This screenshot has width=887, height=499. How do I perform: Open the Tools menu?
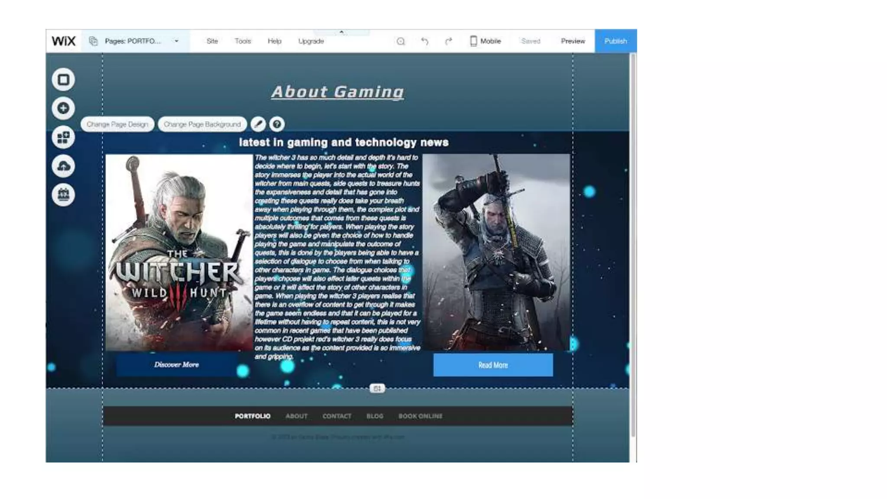243,41
